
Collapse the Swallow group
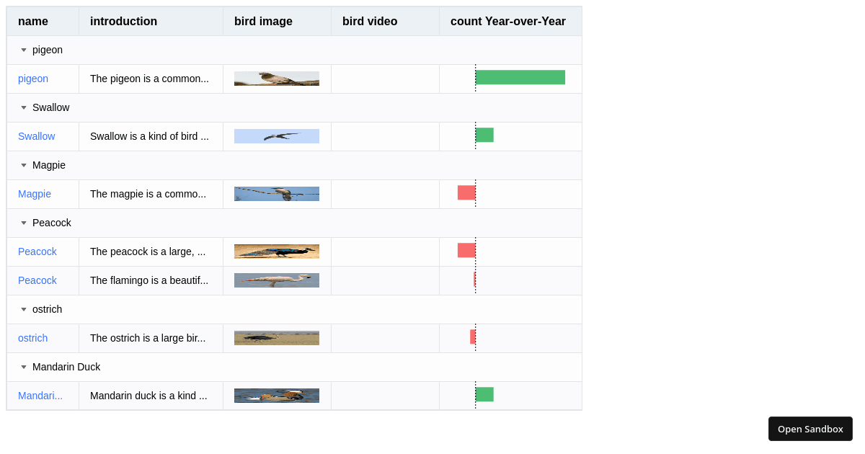pos(22,107)
